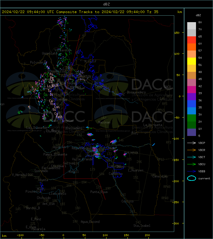Viewport: 213px width, 239px height.
Task: Select the light blue swatch between 35 and 30 dBZ
Action: pos(191,111)
